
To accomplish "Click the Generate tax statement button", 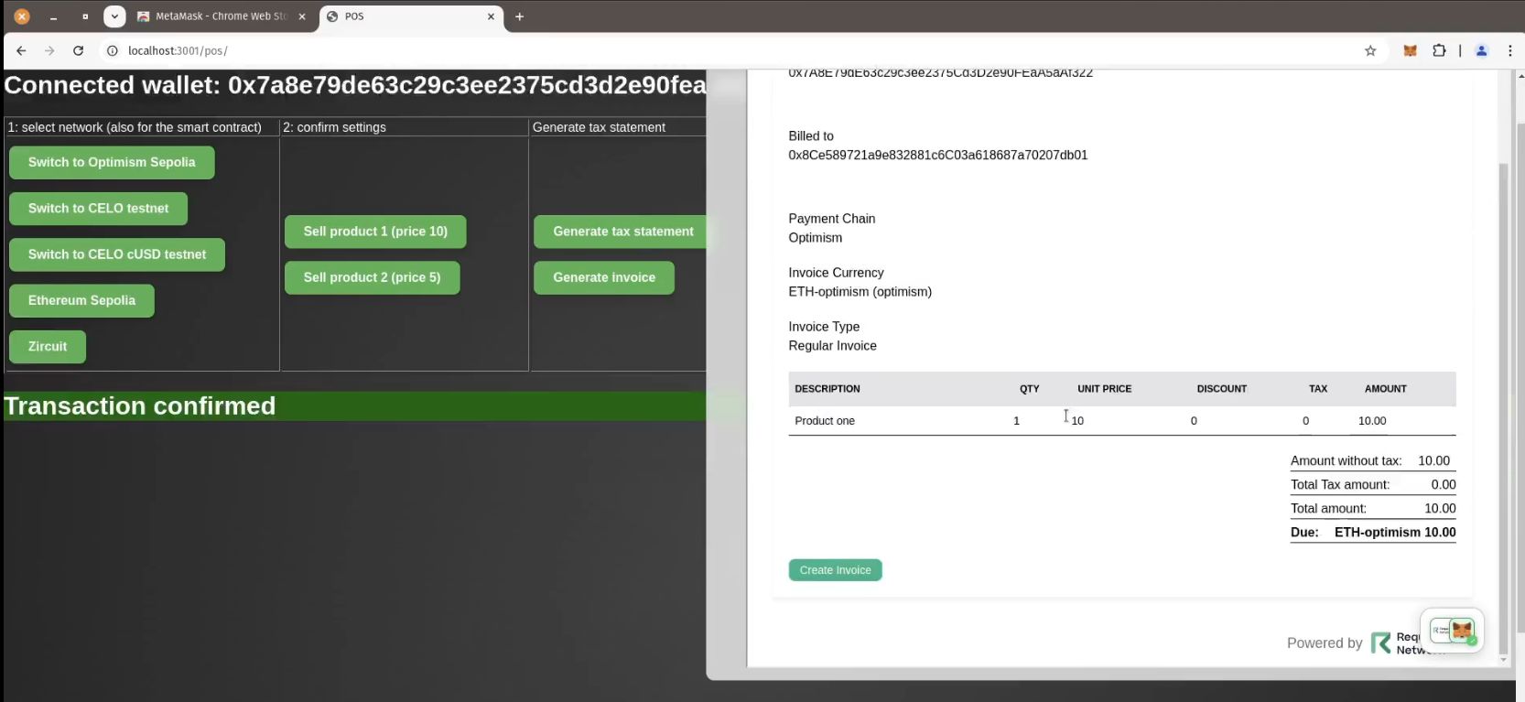I will tap(622, 232).
